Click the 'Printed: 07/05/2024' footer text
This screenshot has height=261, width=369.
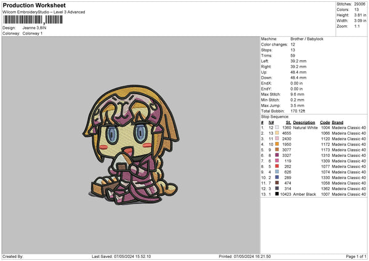click(x=245, y=256)
